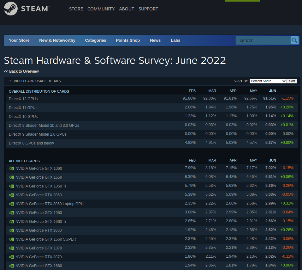Click the search magnifier icon
The width and height of the screenshot is (302, 270).
click(x=294, y=40)
